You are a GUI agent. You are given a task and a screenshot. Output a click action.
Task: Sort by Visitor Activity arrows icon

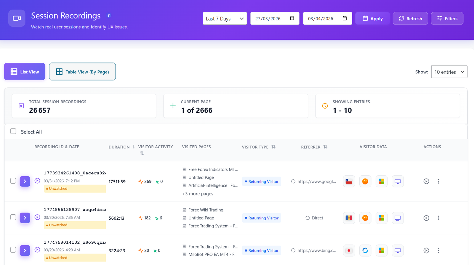[x=142, y=153]
